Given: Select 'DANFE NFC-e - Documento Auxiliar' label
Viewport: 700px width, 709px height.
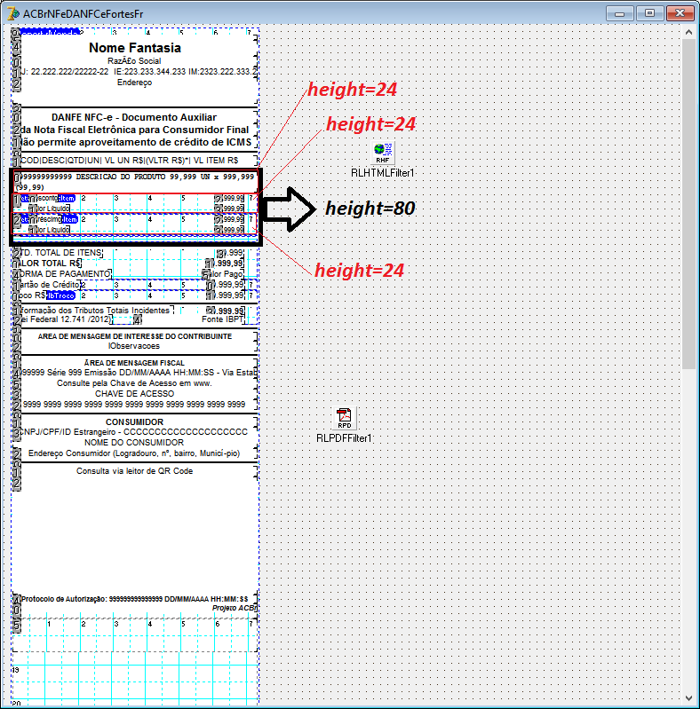Looking at the screenshot, I should click(x=134, y=117).
